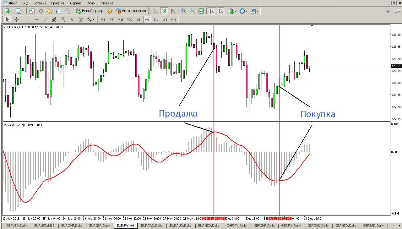Open Вид menu
This screenshot has width=402, height=229.
click(25, 3)
